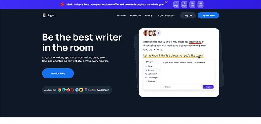Click the Secs countdown box
Image resolution: width=261 pixels, height=124 pixels.
pyautogui.click(x=200, y=4)
